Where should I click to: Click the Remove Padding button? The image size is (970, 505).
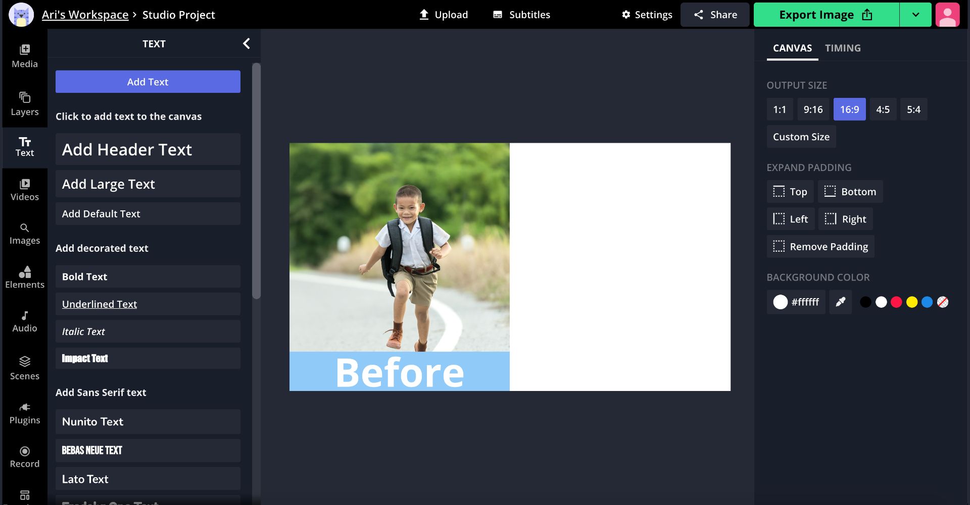pyautogui.click(x=820, y=247)
